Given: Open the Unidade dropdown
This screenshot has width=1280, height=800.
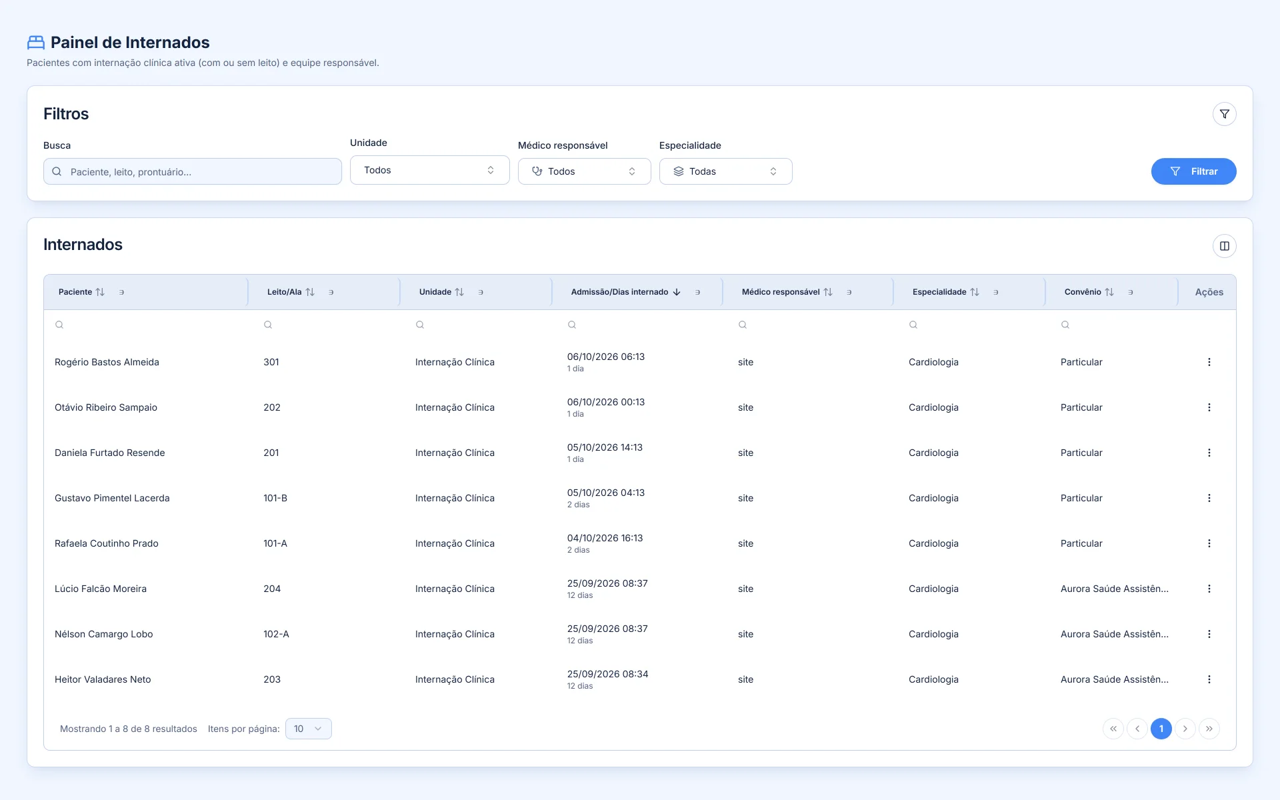Looking at the screenshot, I should click(429, 170).
